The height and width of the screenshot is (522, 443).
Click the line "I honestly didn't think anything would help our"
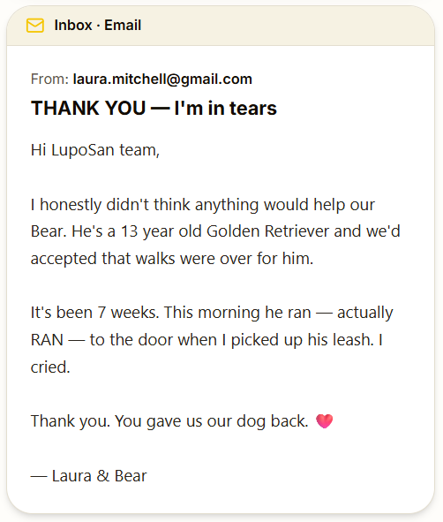pyautogui.click(x=203, y=205)
